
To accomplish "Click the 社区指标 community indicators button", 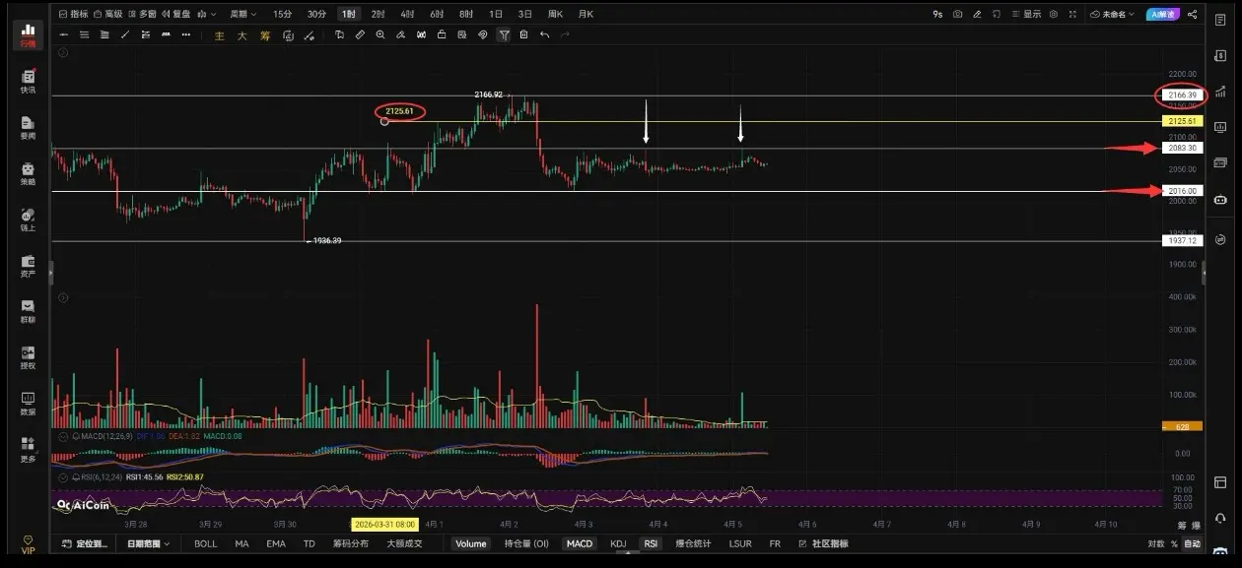I will pyautogui.click(x=822, y=543).
